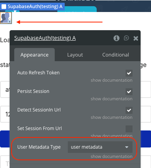Click the dropdown arrow beside user metadata
151x168 pixels.
point(127,147)
